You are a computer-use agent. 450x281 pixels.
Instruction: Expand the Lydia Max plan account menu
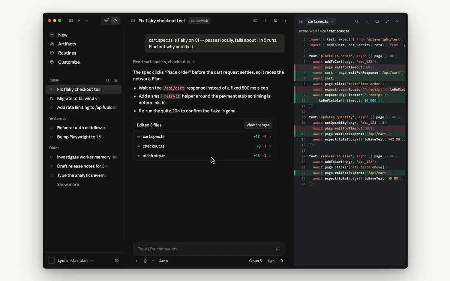[71, 260]
